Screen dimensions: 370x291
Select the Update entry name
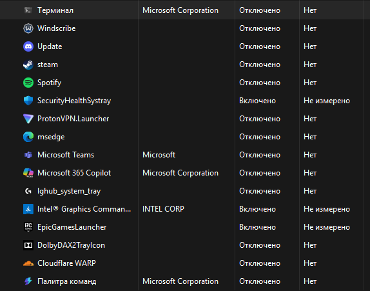50,46
